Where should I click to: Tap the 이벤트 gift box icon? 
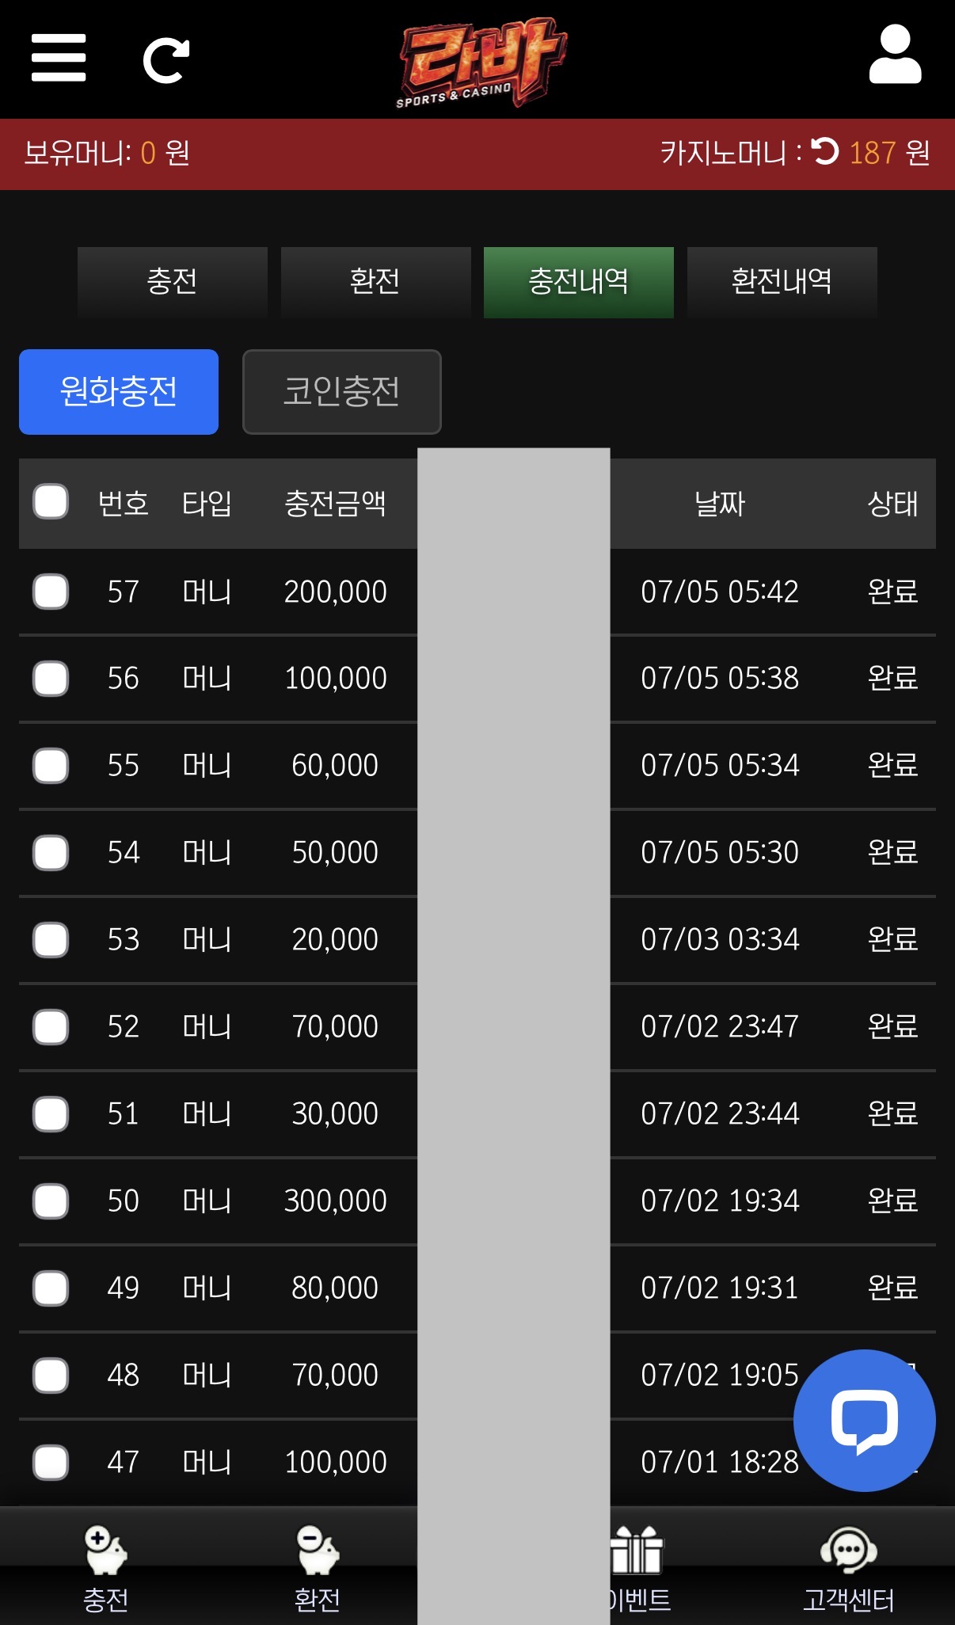[x=637, y=1551]
